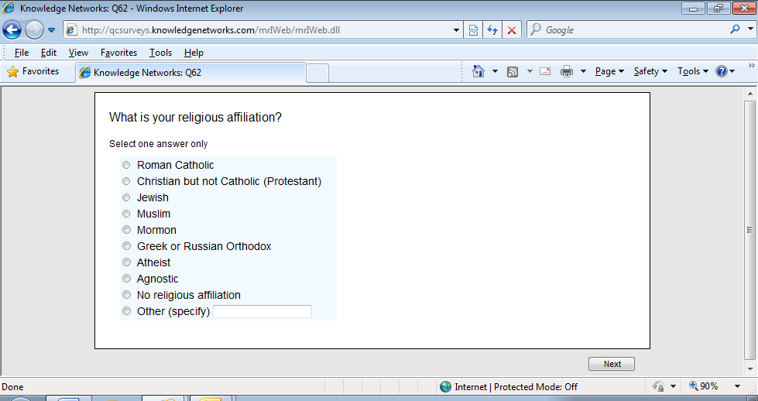Select Roman Catholic radio button
758x401 pixels.
(x=126, y=165)
